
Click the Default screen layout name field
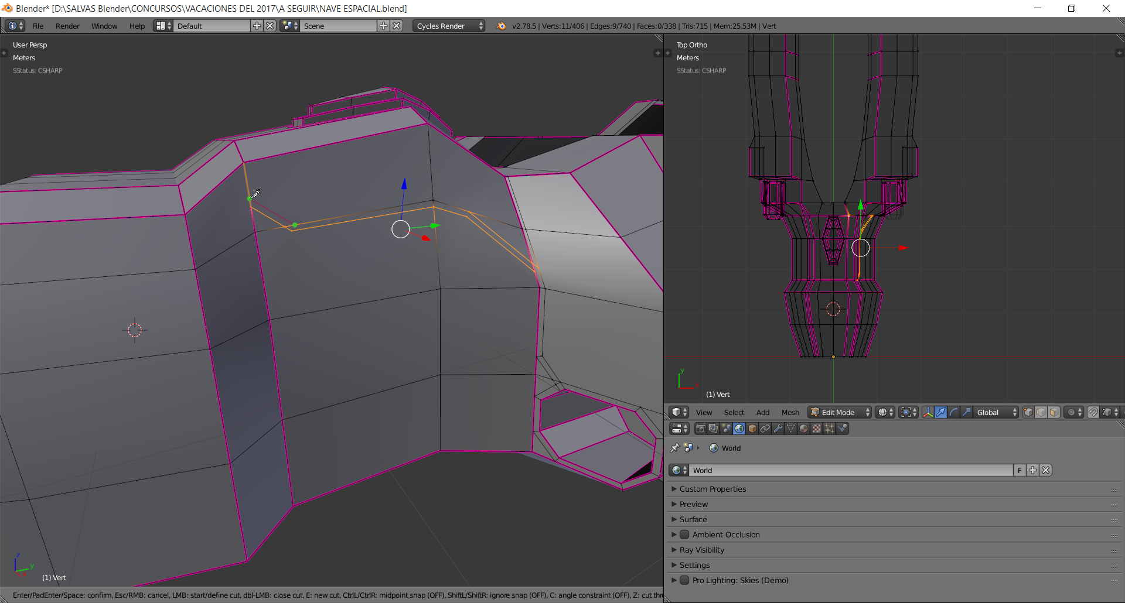coord(212,26)
